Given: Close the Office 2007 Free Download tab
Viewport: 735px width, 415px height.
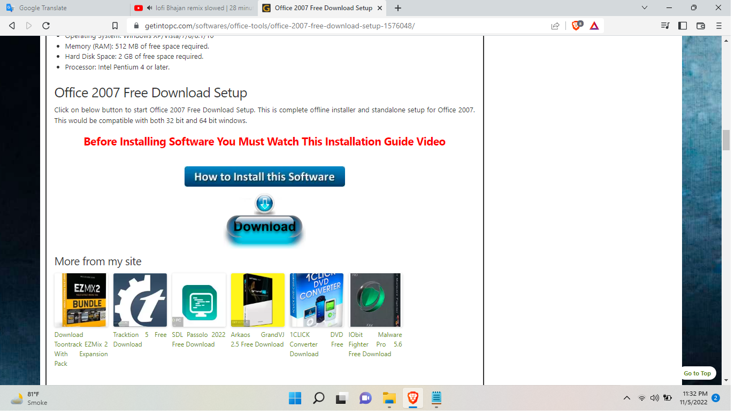Looking at the screenshot, I should coord(380,8).
